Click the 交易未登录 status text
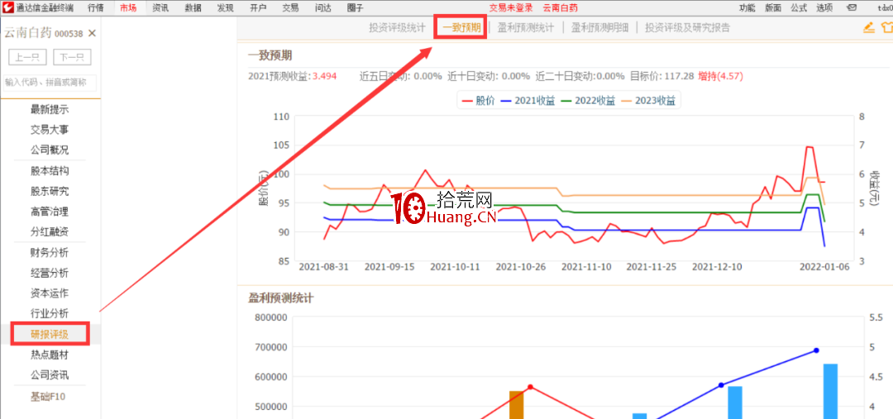 pyautogui.click(x=511, y=8)
